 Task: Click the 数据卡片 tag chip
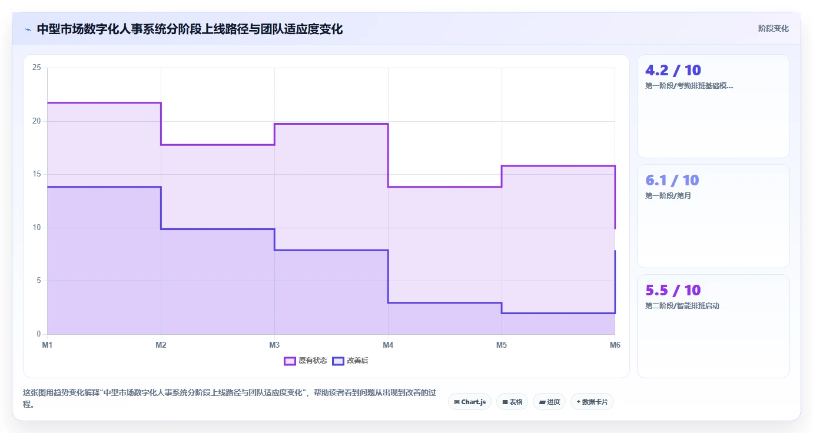click(592, 402)
